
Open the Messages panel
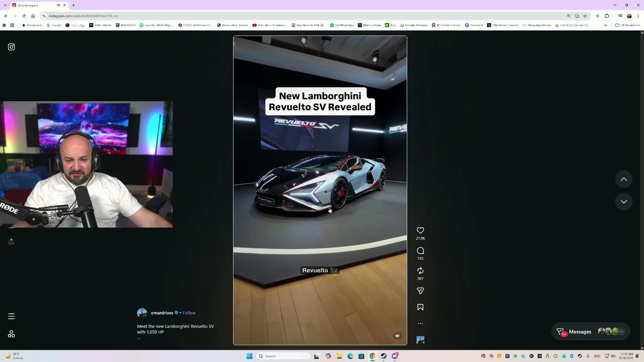tap(591, 332)
